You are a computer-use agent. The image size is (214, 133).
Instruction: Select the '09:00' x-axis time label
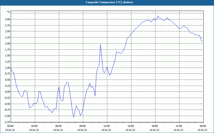point(82,126)
